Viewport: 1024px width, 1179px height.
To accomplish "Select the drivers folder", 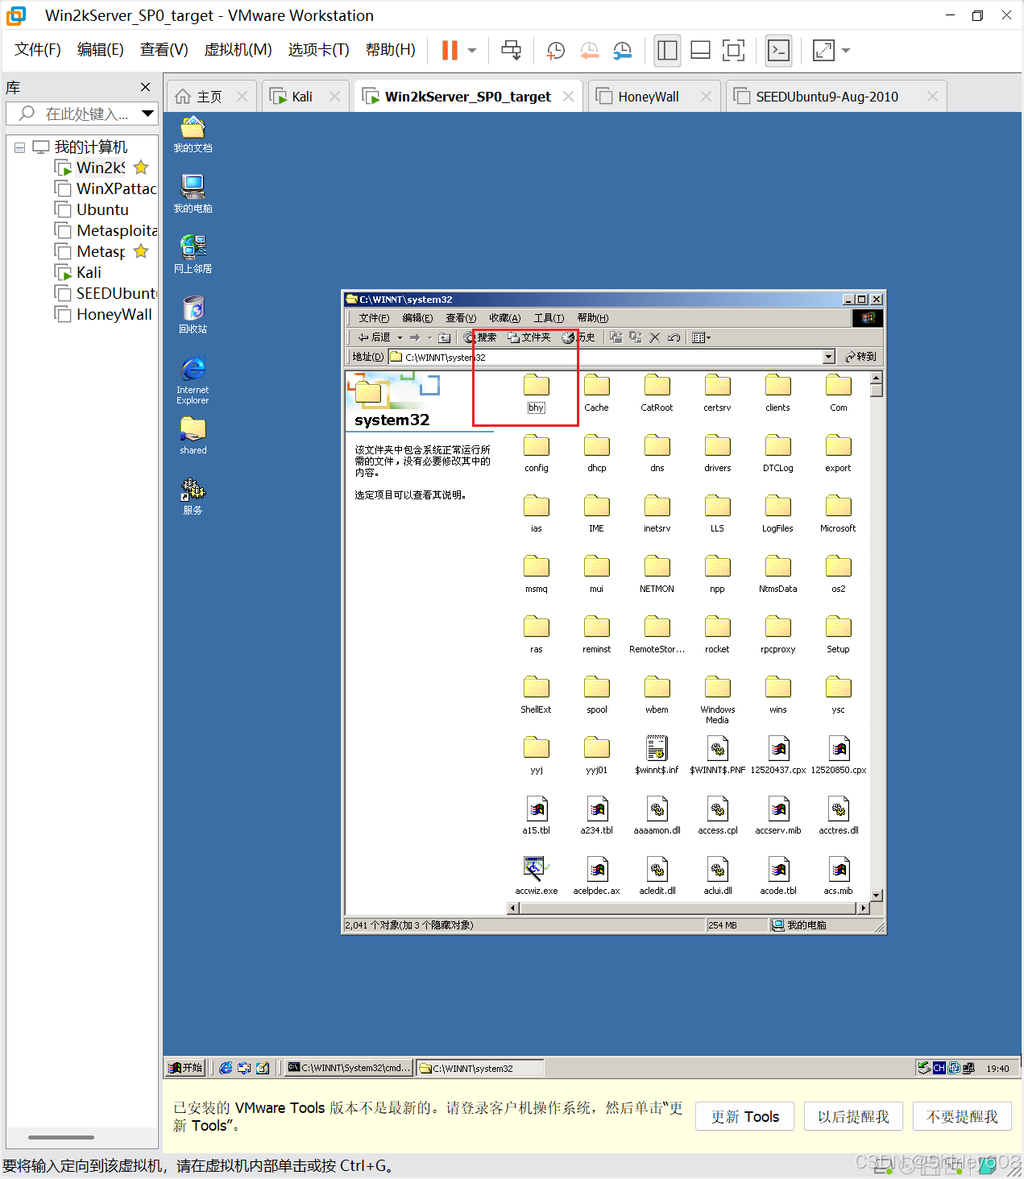I will tap(717, 453).
